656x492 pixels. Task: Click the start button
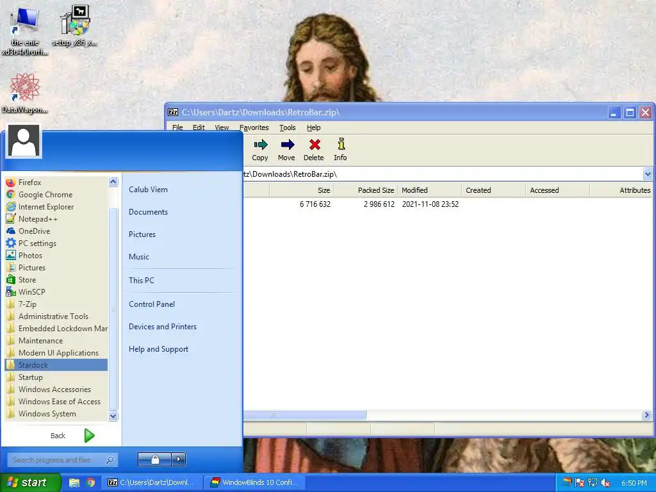tap(30, 482)
